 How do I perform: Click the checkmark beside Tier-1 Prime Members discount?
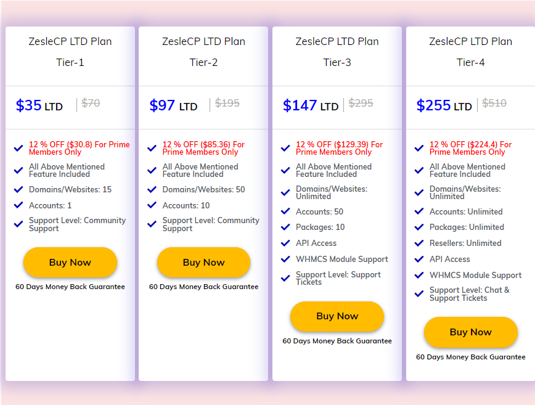[18, 147]
